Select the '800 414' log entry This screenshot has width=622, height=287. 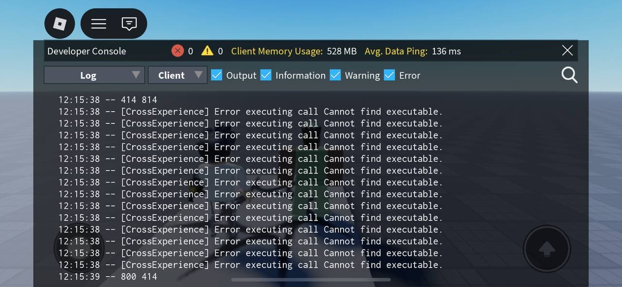[x=139, y=277]
